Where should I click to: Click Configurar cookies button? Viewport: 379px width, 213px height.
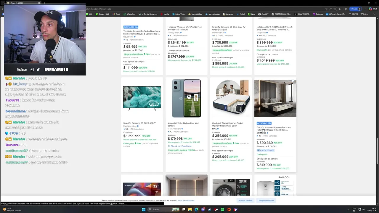pos(266,201)
